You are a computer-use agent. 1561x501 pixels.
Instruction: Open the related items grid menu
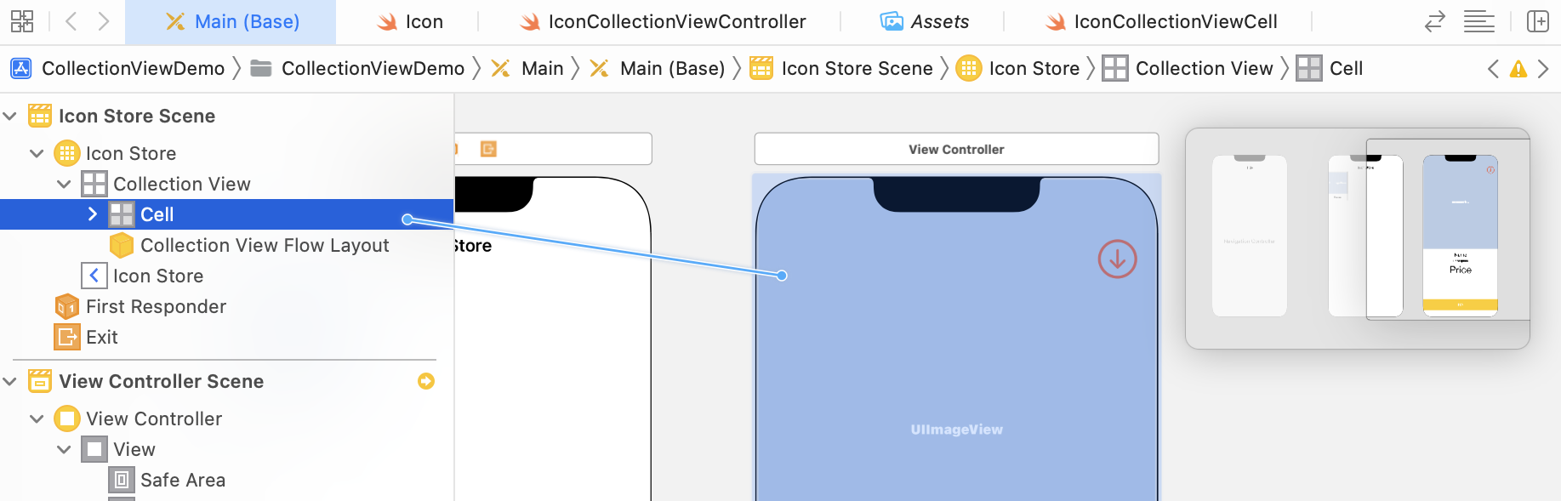point(22,21)
